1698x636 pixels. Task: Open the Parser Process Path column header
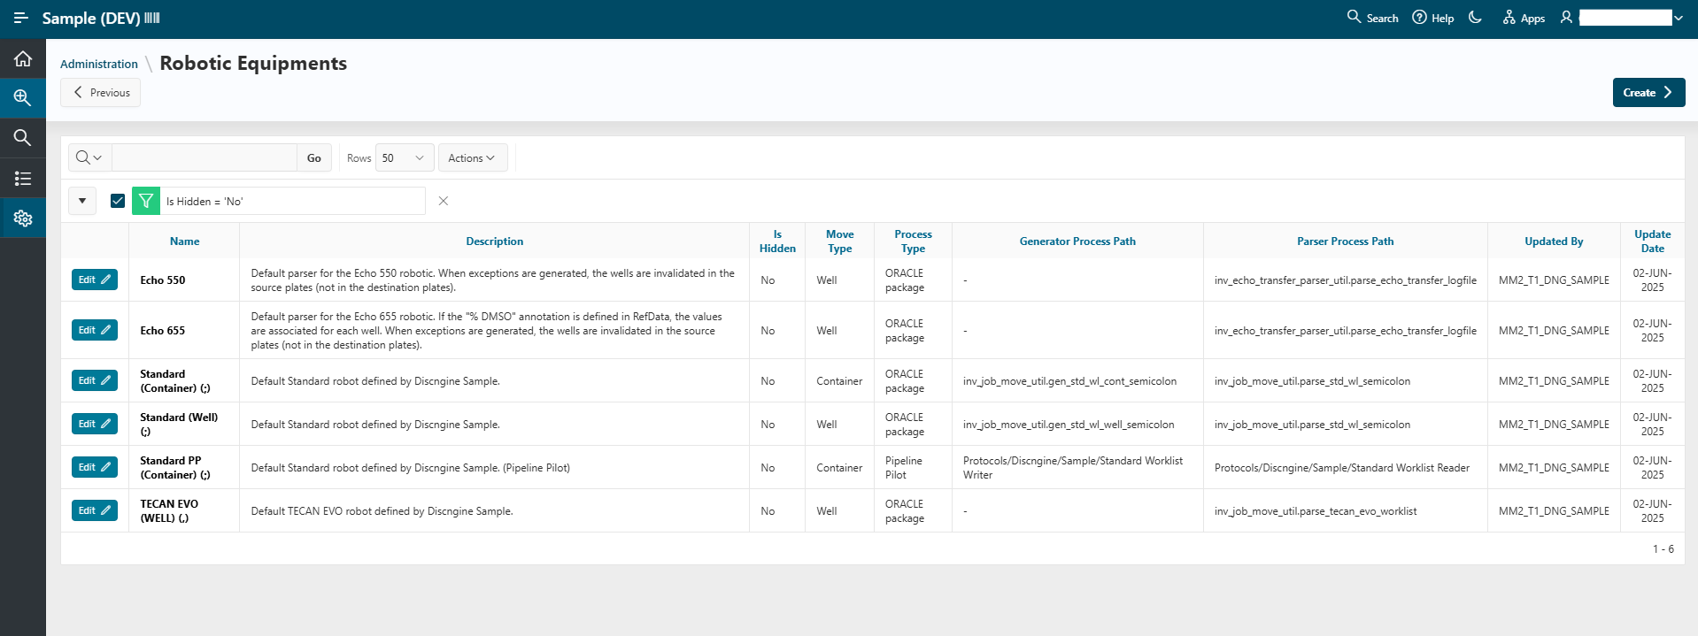1346,241
